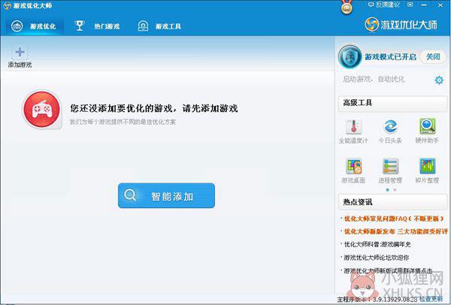The height and width of the screenshot is (305, 451).
Task: Open 反馈建议 feedback link
Action: pyautogui.click(x=384, y=5)
